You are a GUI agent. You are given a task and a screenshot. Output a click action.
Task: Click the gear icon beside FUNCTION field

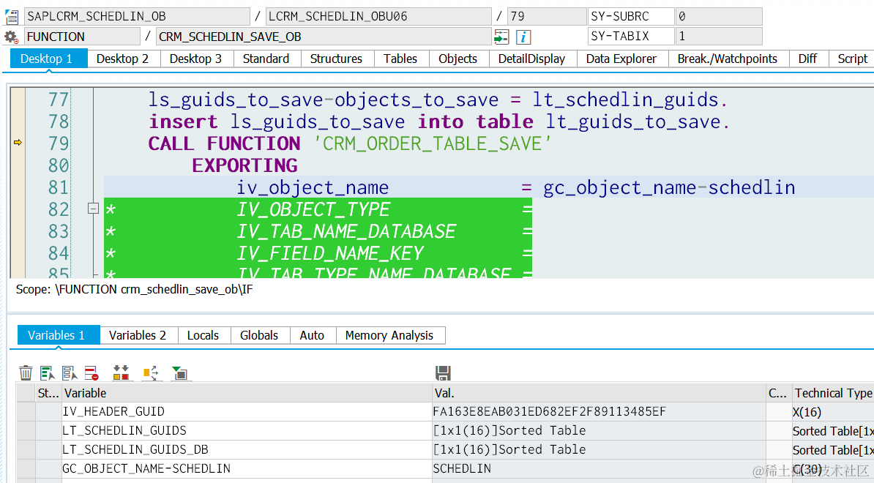[11, 37]
